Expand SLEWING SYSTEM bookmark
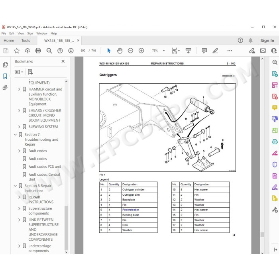 tap(19, 127)
